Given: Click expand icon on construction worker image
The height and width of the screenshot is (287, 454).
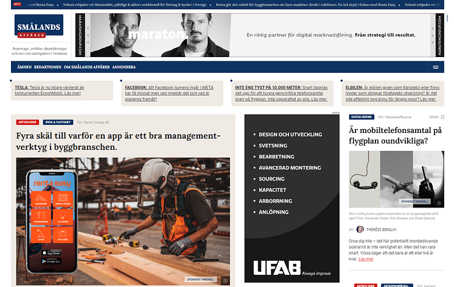Looking at the screenshot, I should click(225, 280).
